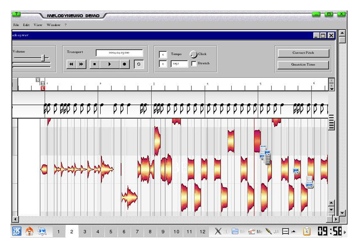The height and width of the screenshot is (248, 358).
Task: Click the Tempo value field
Action: click(179, 64)
